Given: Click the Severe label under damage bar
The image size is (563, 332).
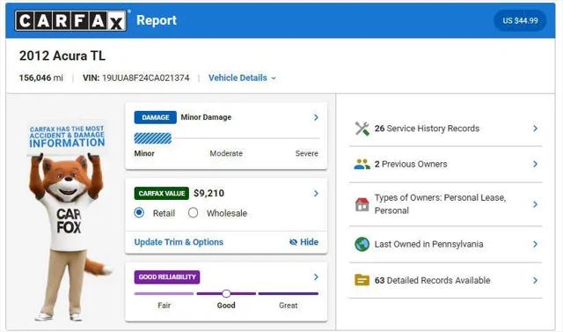Looking at the screenshot, I should tap(307, 153).
